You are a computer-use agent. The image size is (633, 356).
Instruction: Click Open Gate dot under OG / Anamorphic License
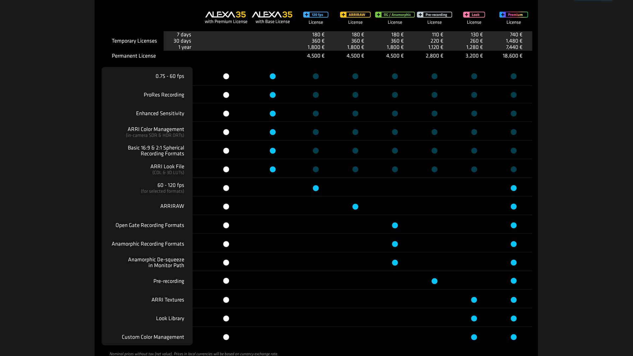click(395, 225)
